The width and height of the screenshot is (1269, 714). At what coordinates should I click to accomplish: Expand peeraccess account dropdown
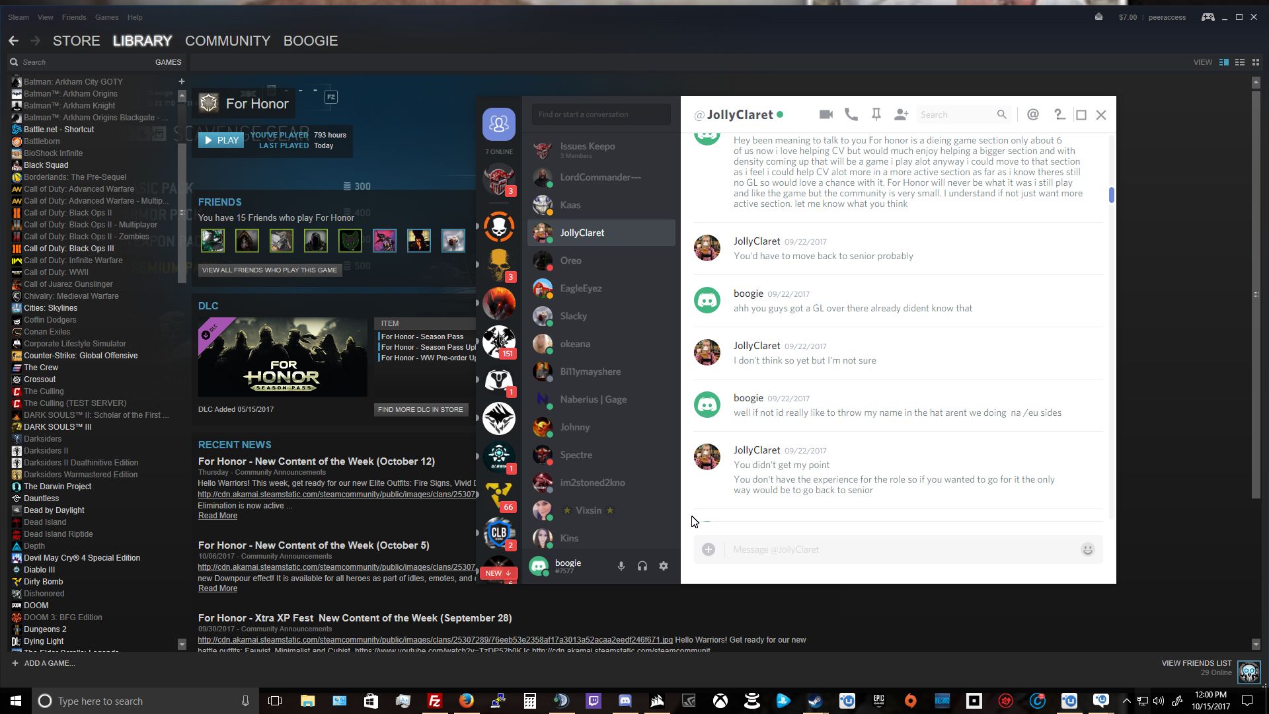coord(1167,17)
